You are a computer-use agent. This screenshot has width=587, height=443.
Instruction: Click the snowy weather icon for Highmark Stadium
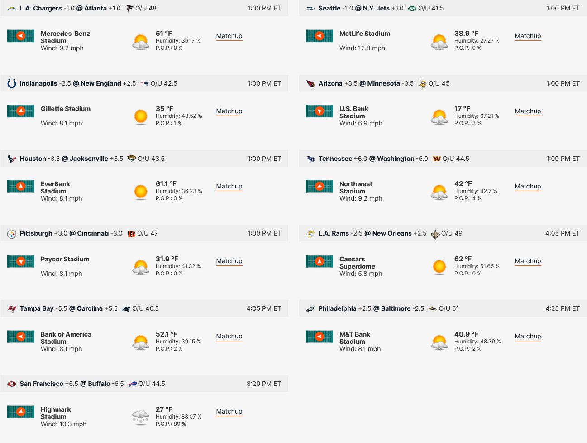tap(141, 417)
